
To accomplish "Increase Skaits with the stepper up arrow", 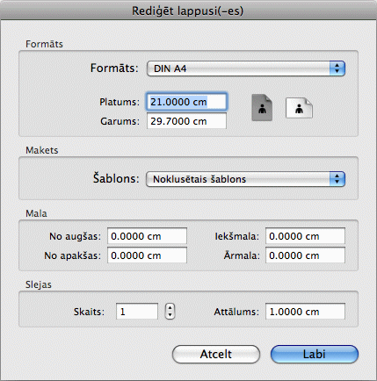I will [170, 307].
